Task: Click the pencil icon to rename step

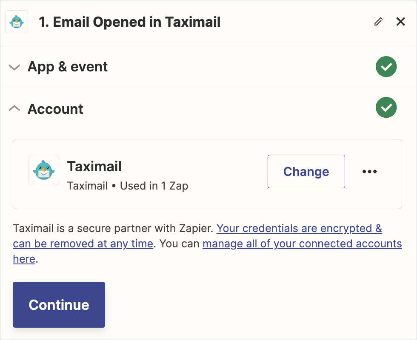Action: [x=378, y=22]
